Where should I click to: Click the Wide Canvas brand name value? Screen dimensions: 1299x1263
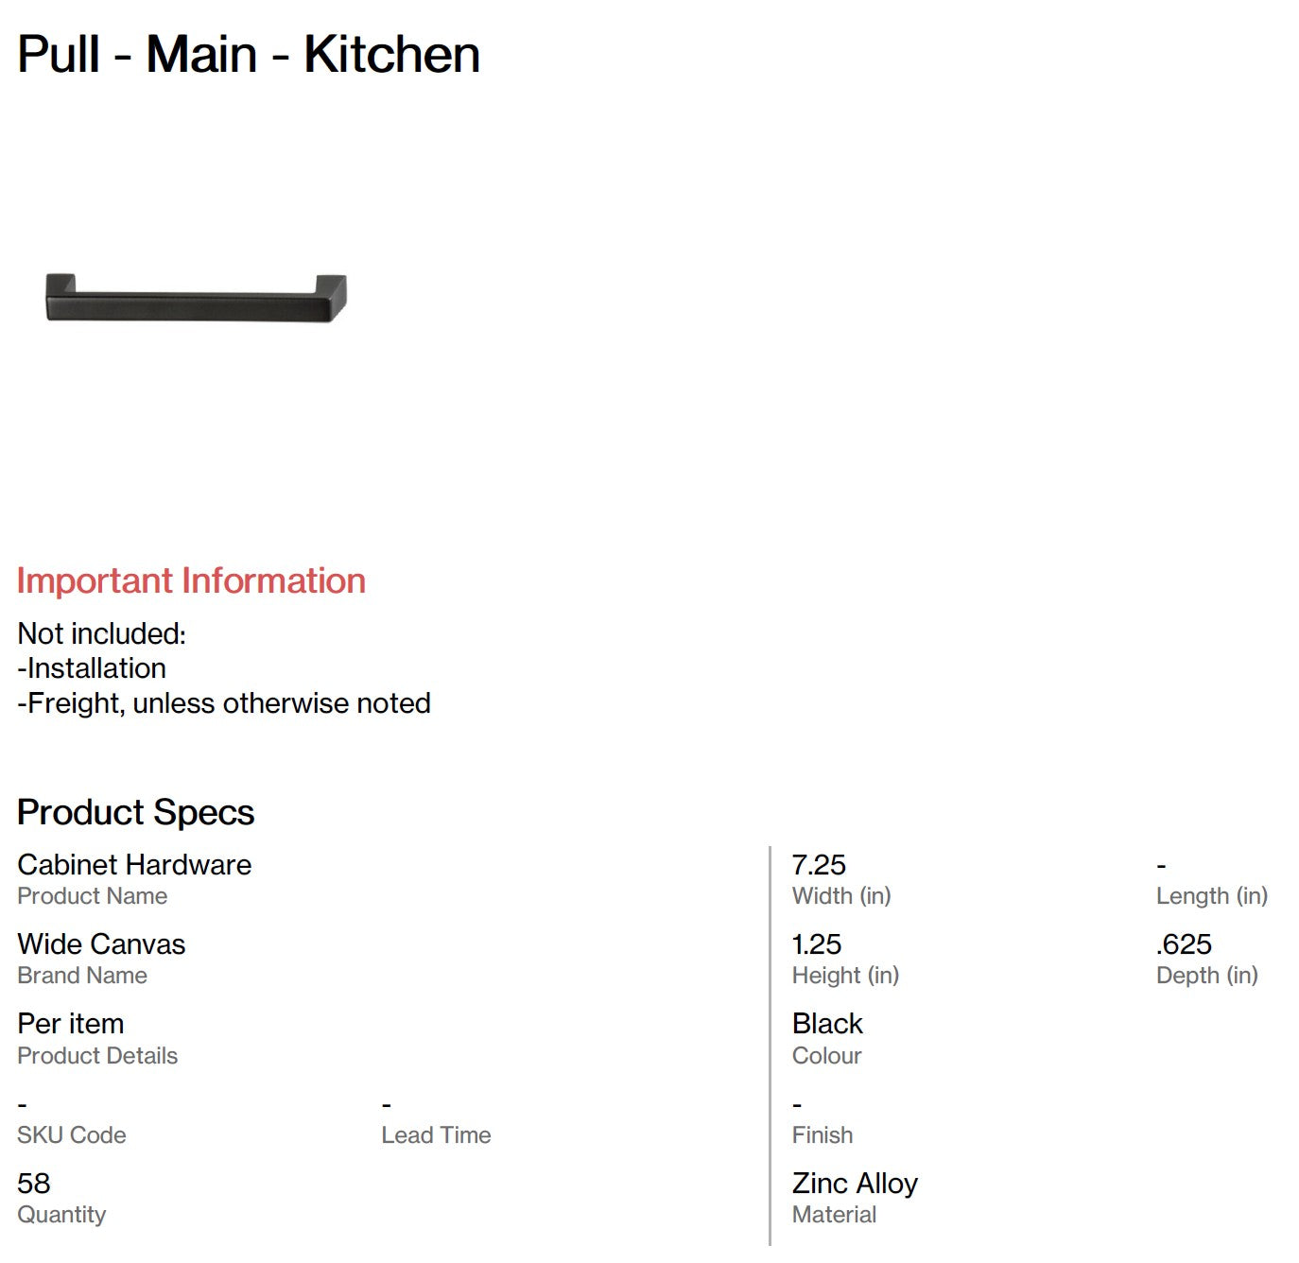[101, 943]
